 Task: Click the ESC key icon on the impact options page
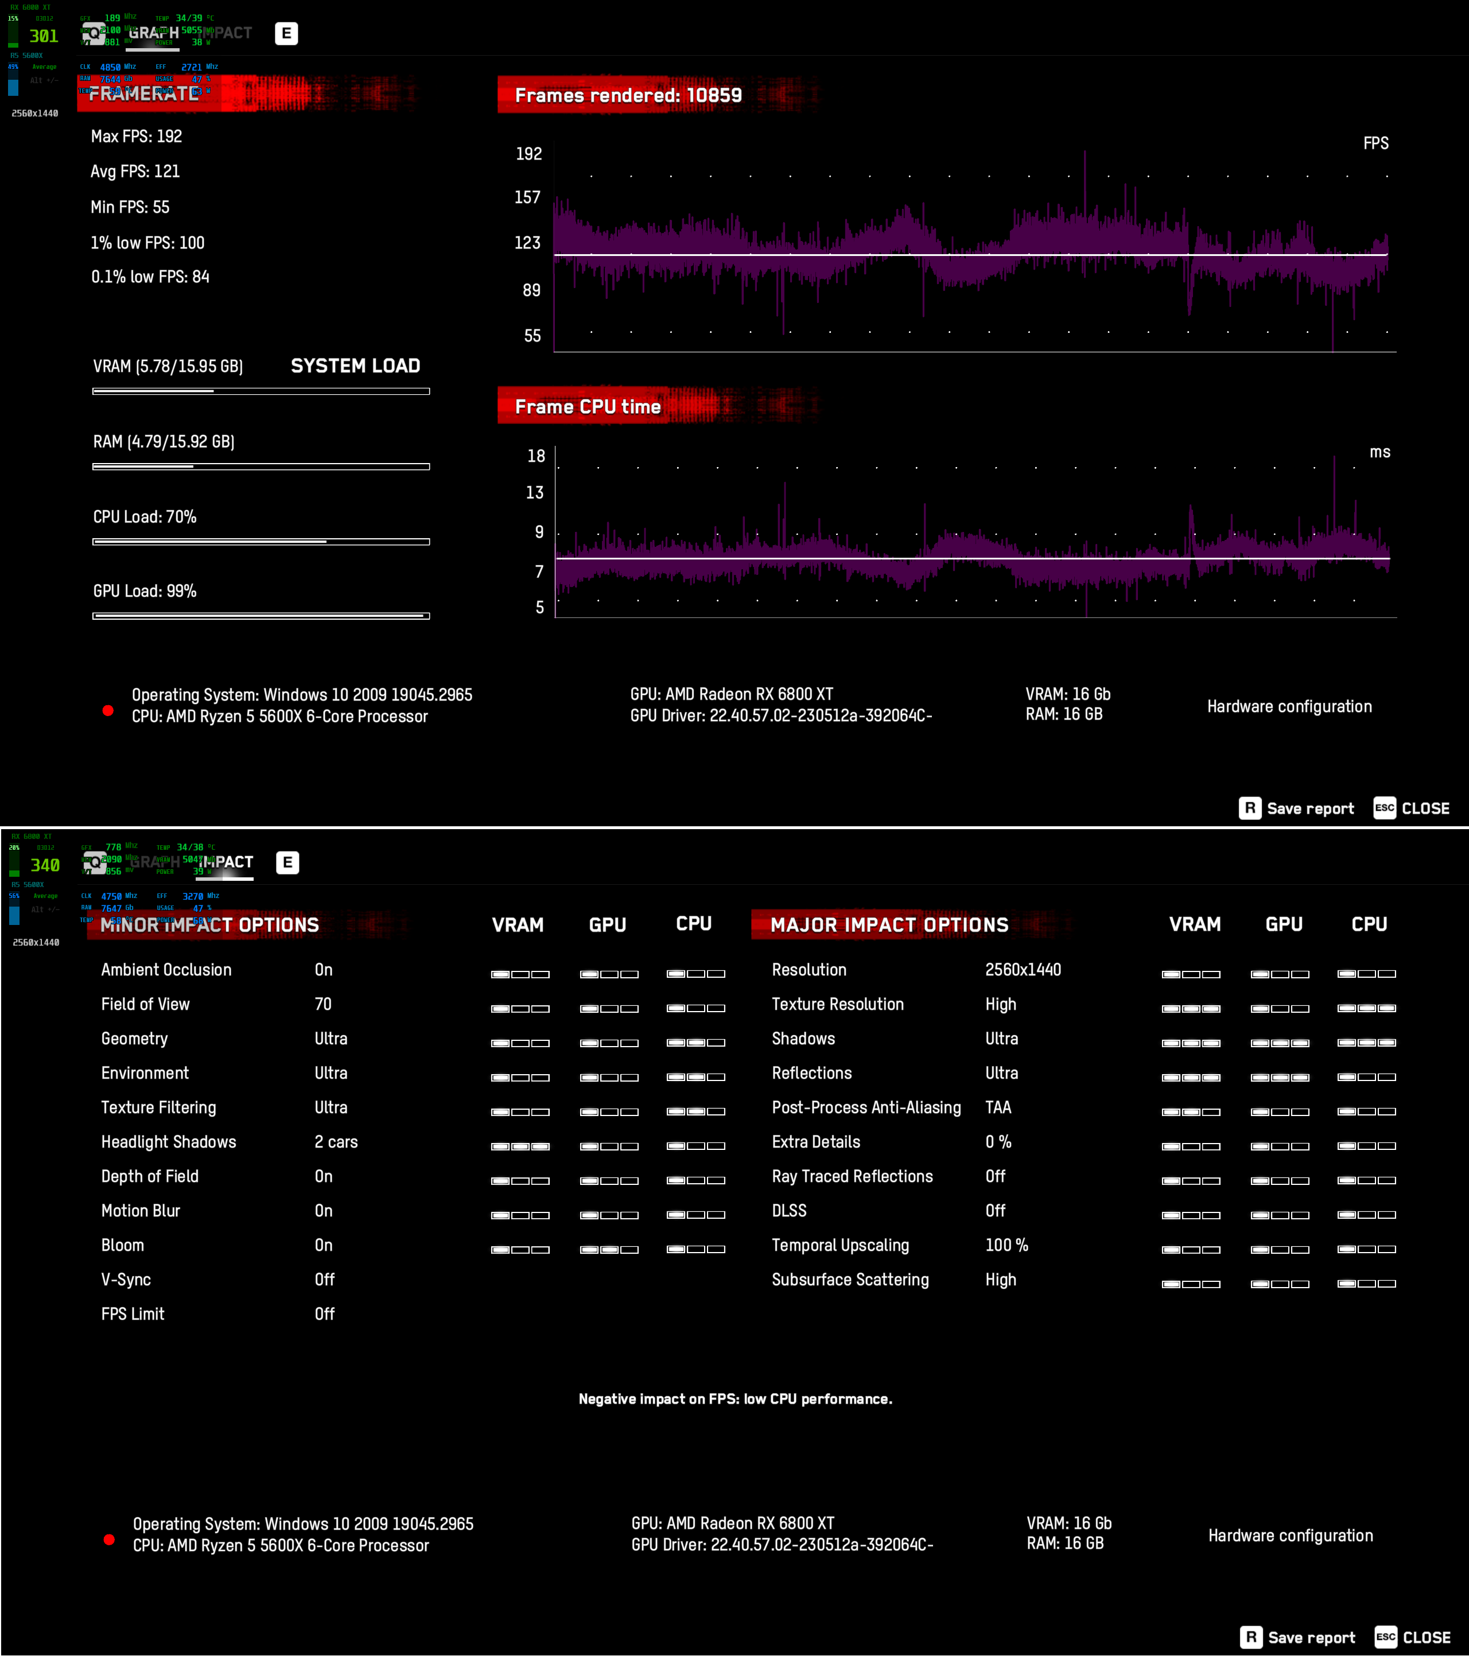coord(1386,1638)
